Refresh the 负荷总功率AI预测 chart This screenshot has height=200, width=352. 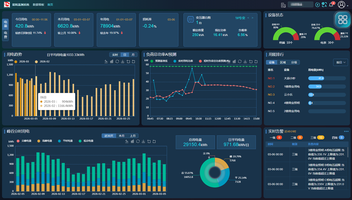[240, 61]
